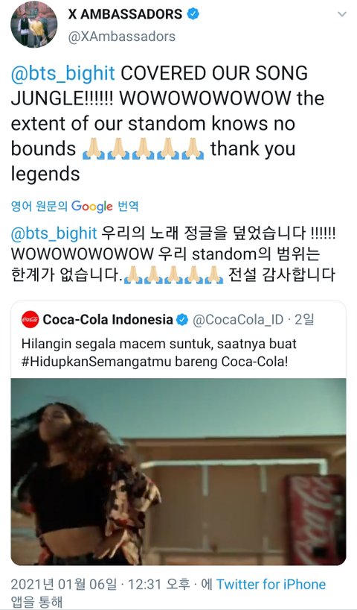Screen dimensions: 357x610
Task: Click the quoted tweet's Indonesian text
Action: tap(158, 353)
